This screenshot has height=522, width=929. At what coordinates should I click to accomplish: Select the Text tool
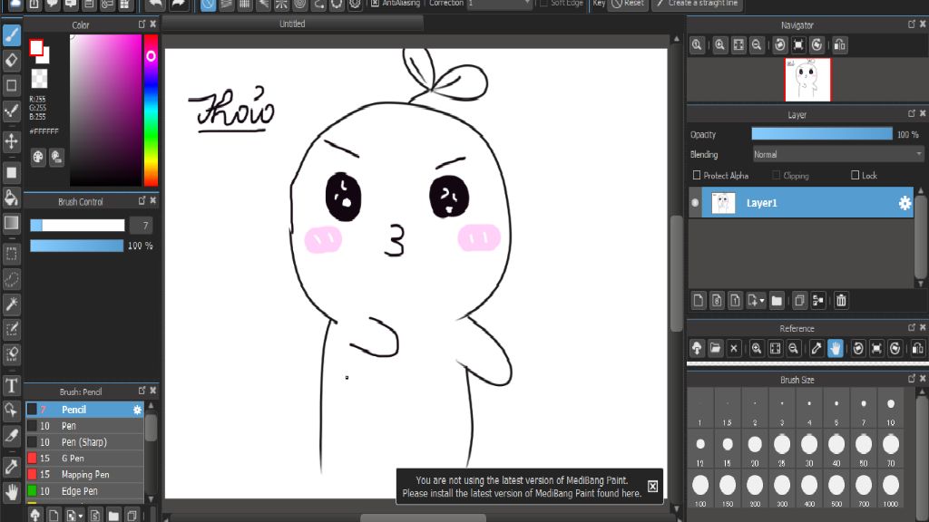(x=11, y=385)
